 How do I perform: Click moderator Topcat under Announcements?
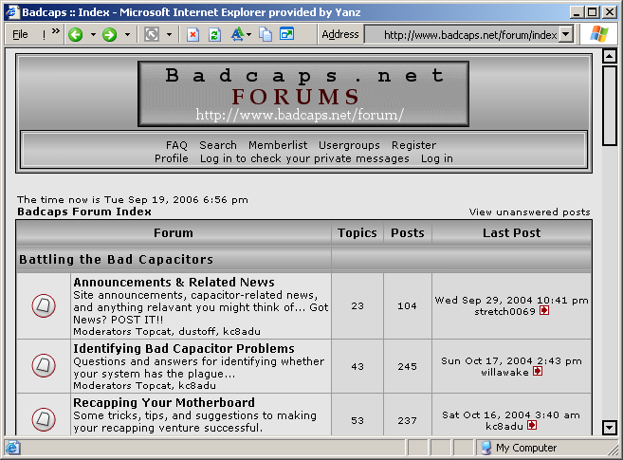[154, 331]
